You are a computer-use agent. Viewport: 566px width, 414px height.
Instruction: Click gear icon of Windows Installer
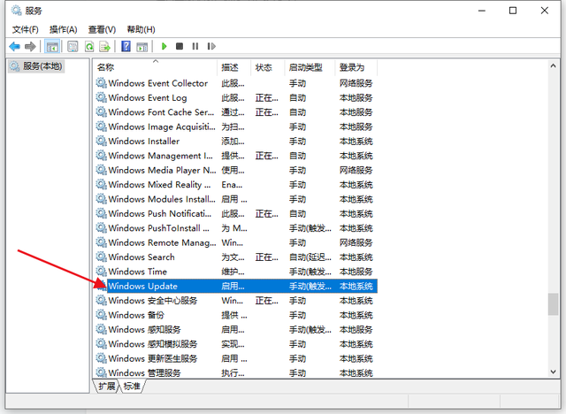102,142
